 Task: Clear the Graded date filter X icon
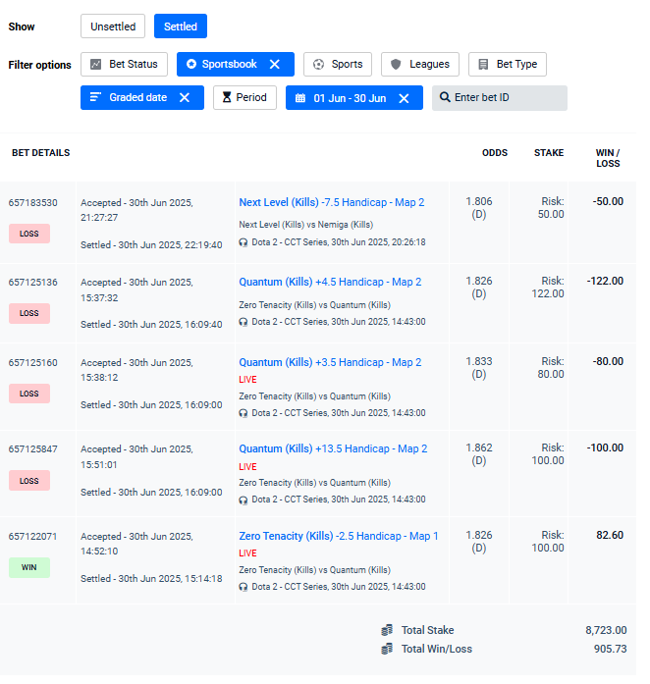[x=185, y=98]
